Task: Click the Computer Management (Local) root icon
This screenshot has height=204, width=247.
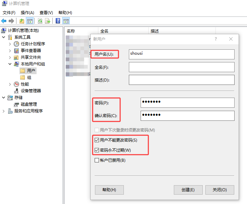Action: pyautogui.click(x=4, y=31)
